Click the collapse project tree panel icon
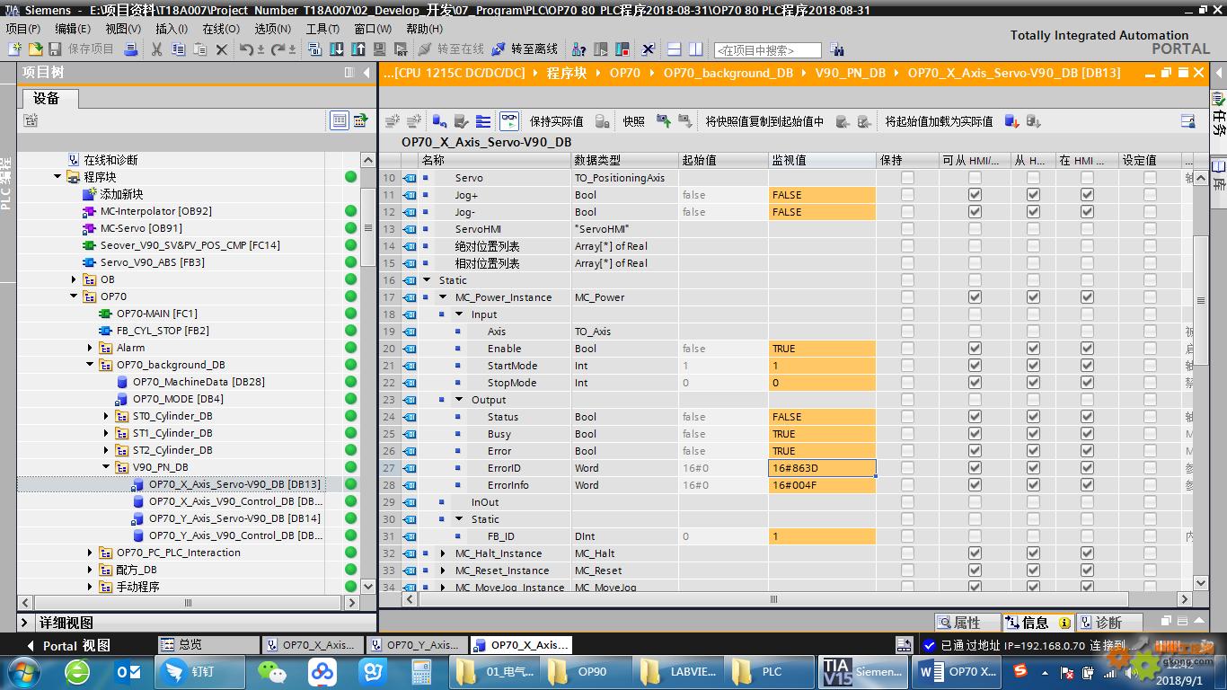1227x690 pixels. click(x=366, y=73)
